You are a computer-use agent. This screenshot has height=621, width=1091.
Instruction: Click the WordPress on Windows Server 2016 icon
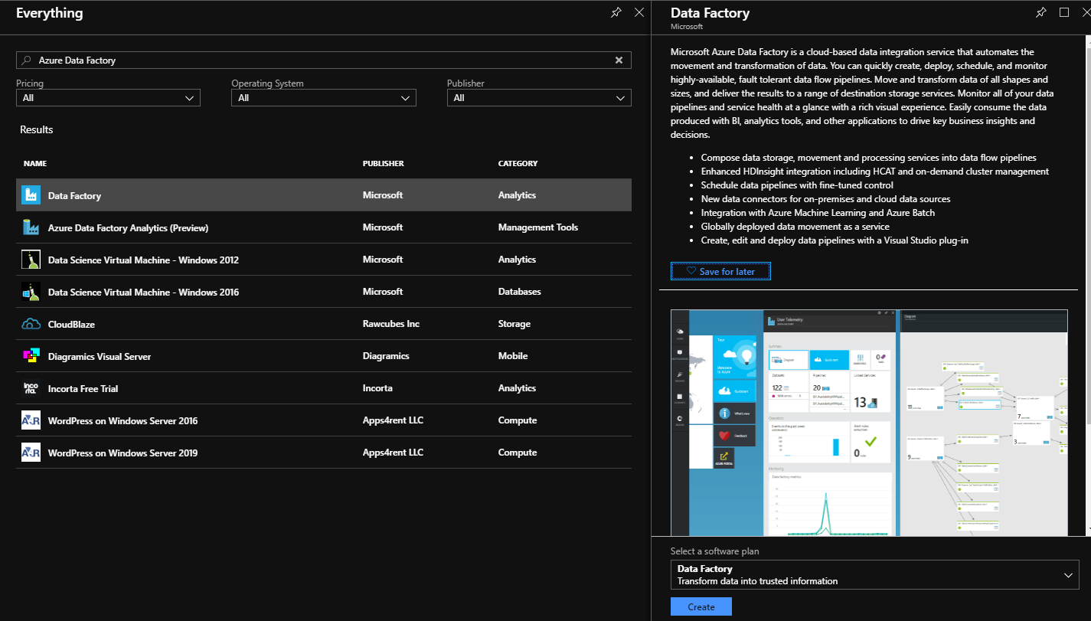31,420
